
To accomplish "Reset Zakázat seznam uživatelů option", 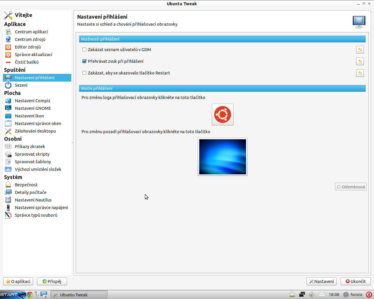I will 360,50.
